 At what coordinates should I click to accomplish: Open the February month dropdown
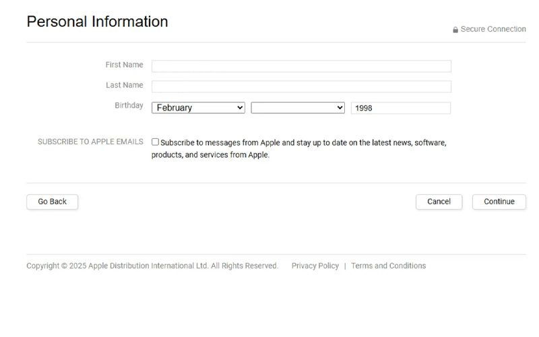198,108
